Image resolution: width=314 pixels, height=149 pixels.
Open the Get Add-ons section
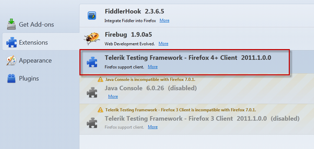pos(36,25)
